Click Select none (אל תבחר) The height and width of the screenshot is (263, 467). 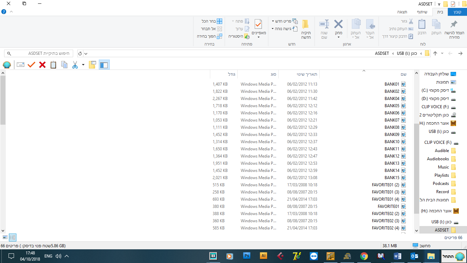tap(211, 29)
